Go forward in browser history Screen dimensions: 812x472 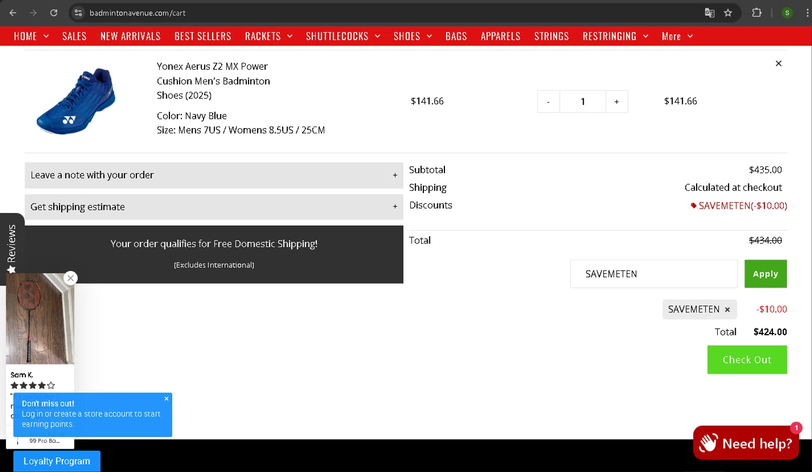33,13
